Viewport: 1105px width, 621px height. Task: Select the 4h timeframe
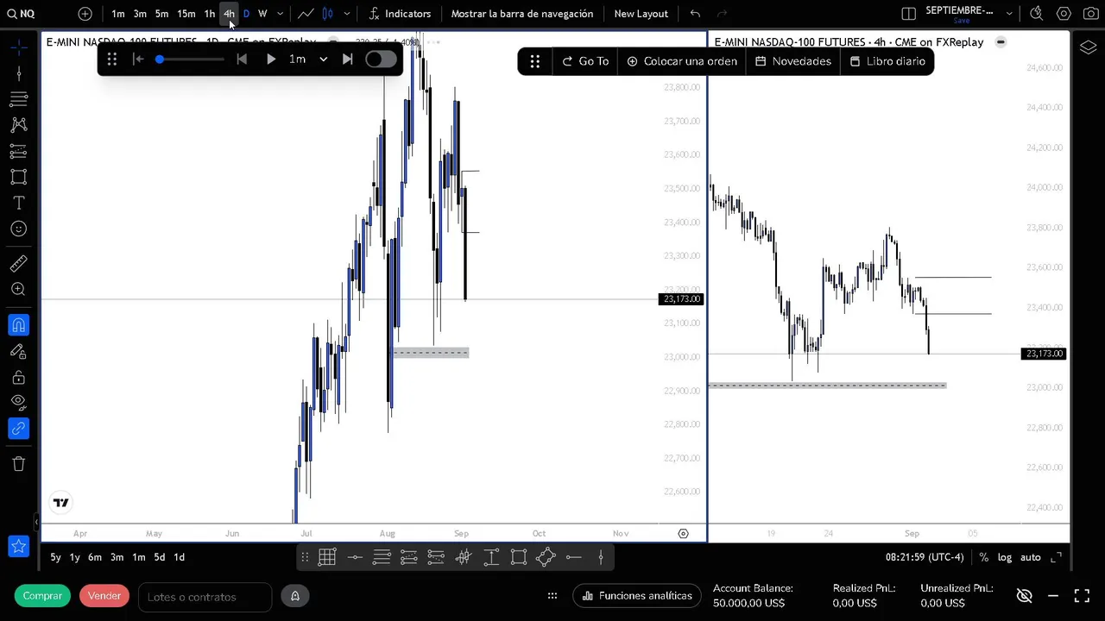point(229,14)
